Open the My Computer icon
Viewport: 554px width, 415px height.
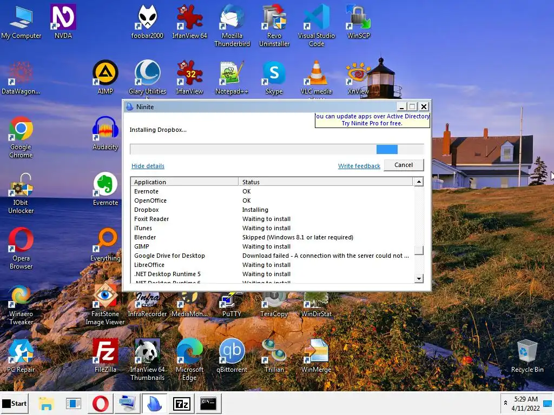(21, 21)
